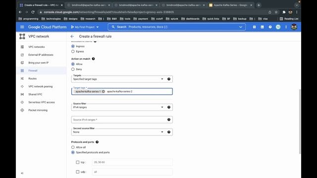The image size is (317, 178).
Task: Select the Allow action radio
Action: [73, 64]
